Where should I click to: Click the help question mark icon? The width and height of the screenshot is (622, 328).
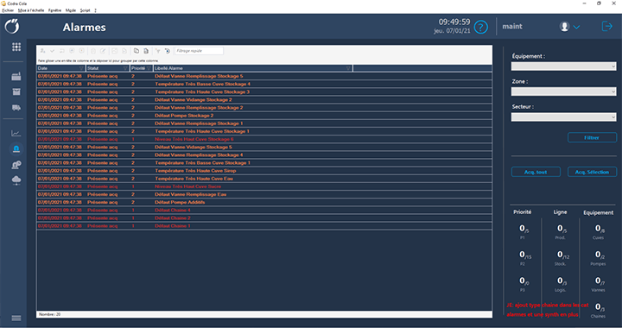point(481,28)
